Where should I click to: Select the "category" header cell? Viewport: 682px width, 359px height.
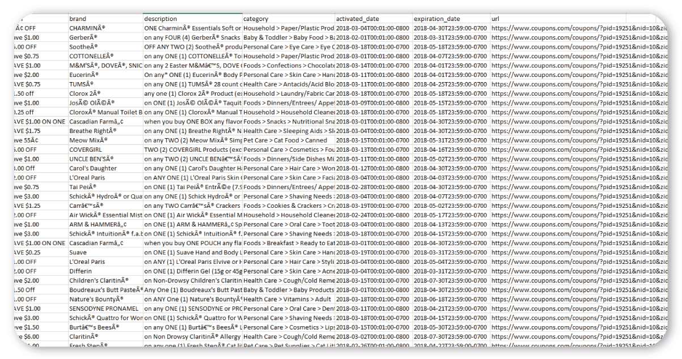pos(289,19)
